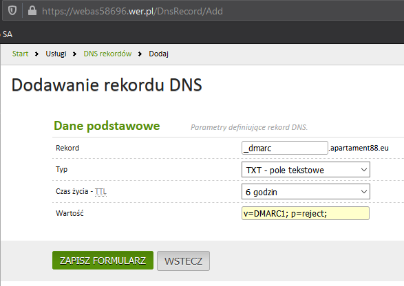This screenshot has height=286, width=404.
Task: Click the shield tracking protection icon
Action: click(x=12, y=11)
